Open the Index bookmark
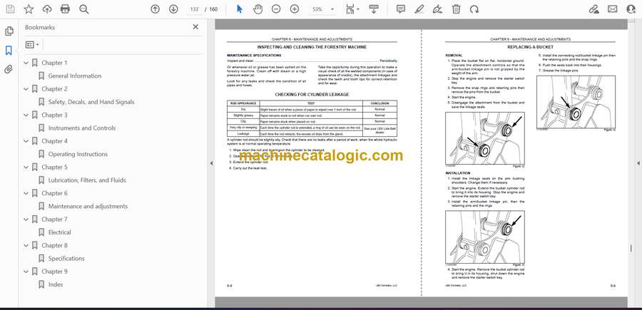The height and width of the screenshot is (310, 642). click(x=56, y=284)
